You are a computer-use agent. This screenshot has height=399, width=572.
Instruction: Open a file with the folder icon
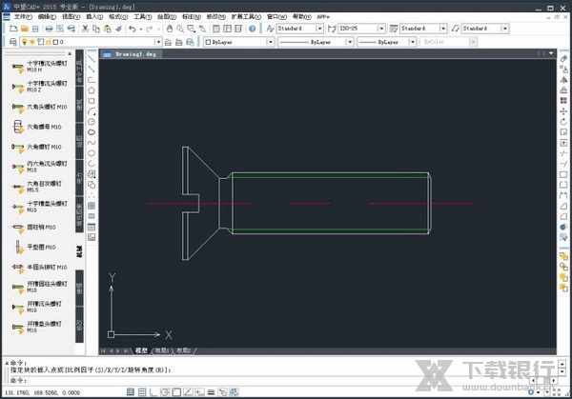tap(25, 29)
